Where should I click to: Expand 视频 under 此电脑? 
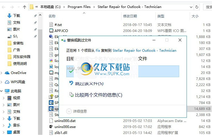4,98
